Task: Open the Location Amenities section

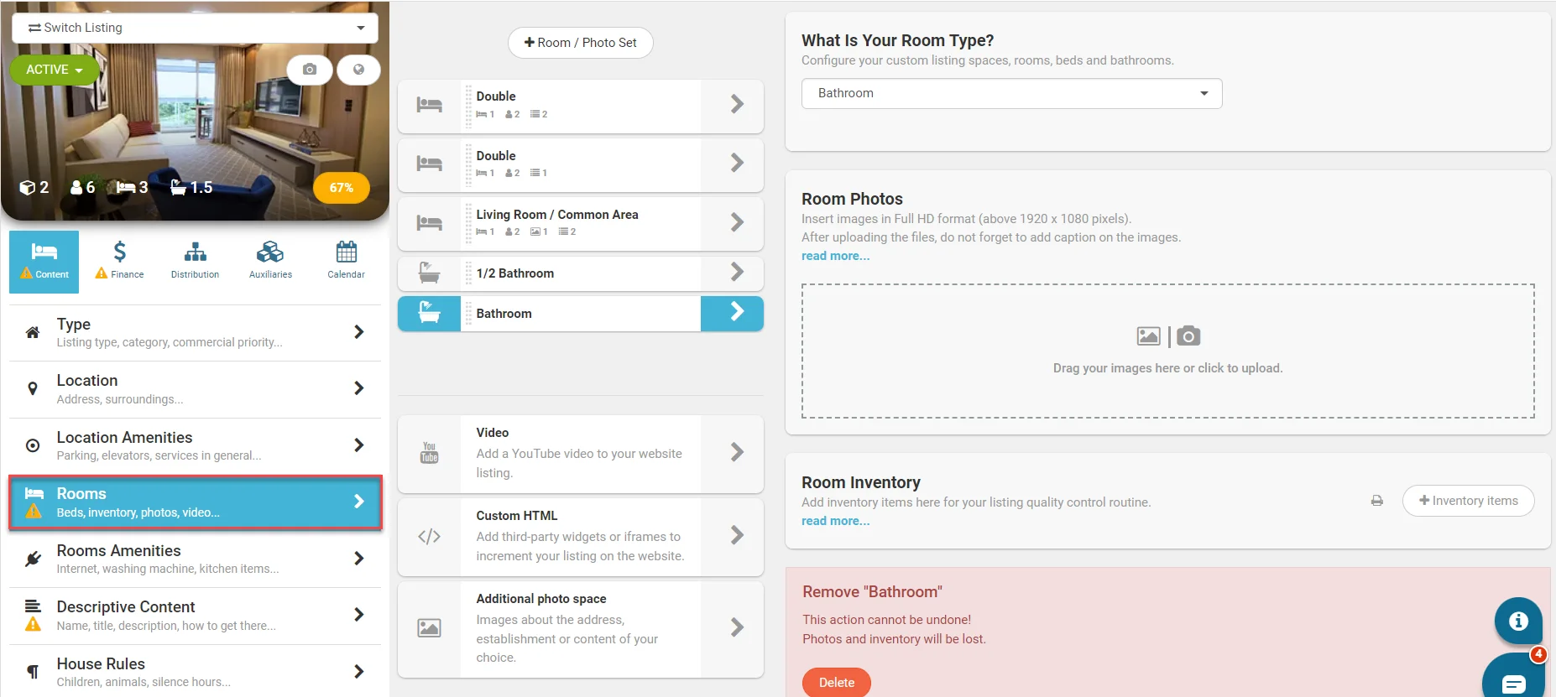Action: (x=195, y=445)
